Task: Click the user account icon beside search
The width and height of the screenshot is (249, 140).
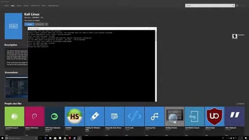Action: [x=237, y=5]
